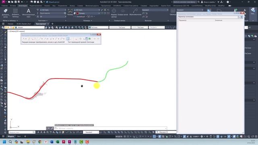Screen dimensions: 258x145
Task: Switch to the Sheet layout tab
Action: click(19, 137)
